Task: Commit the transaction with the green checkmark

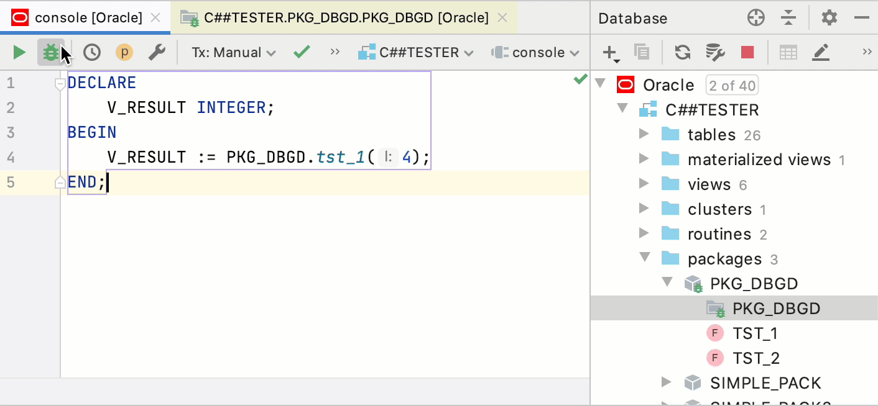Action: click(302, 52)
